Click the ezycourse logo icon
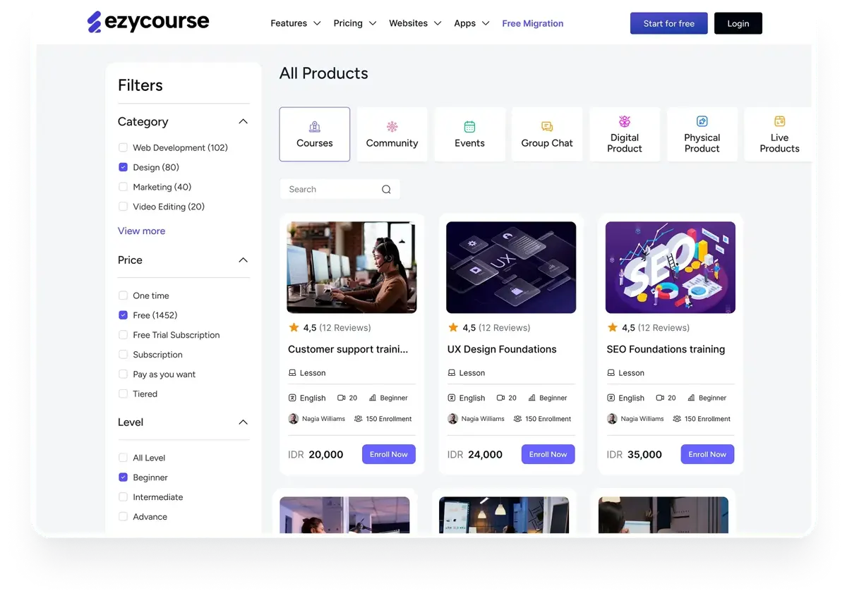This screenshot has height=598, width=847. click(x=95, y=23)
